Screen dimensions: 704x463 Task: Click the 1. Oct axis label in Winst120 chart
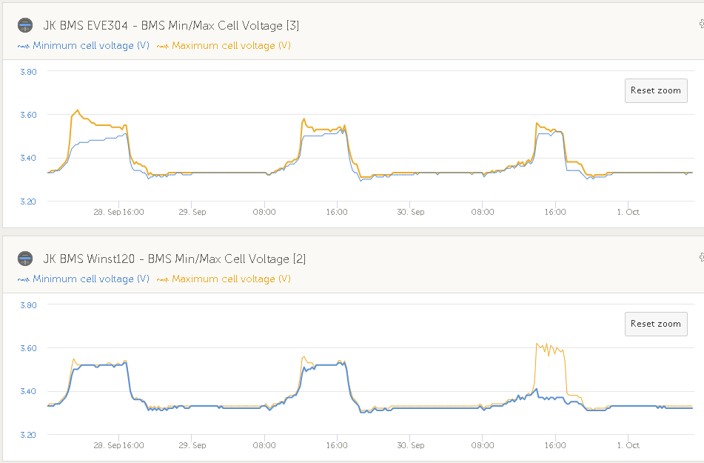[x=628, y=445]
